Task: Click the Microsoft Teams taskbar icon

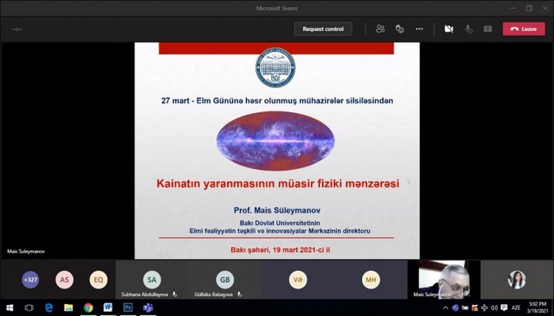Action: [x=147, y=307]
